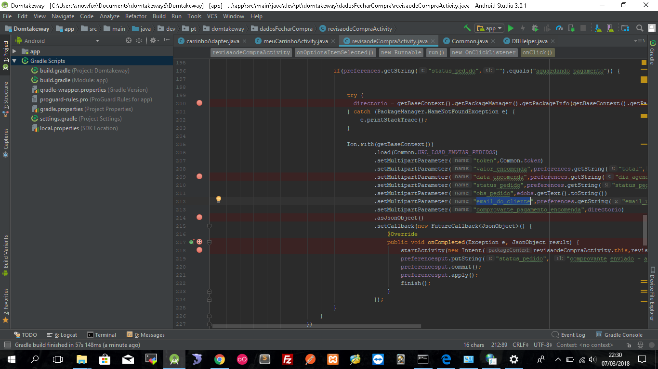The width and height of the screenshot is (658, 369).
Task: Toggle the Device File Explorer tool window
Action: pyautogui.click(x=652, y=294)
